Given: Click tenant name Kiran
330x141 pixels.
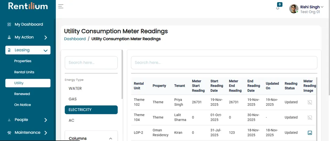Looking at the screenshot, I should click(178, 133).
